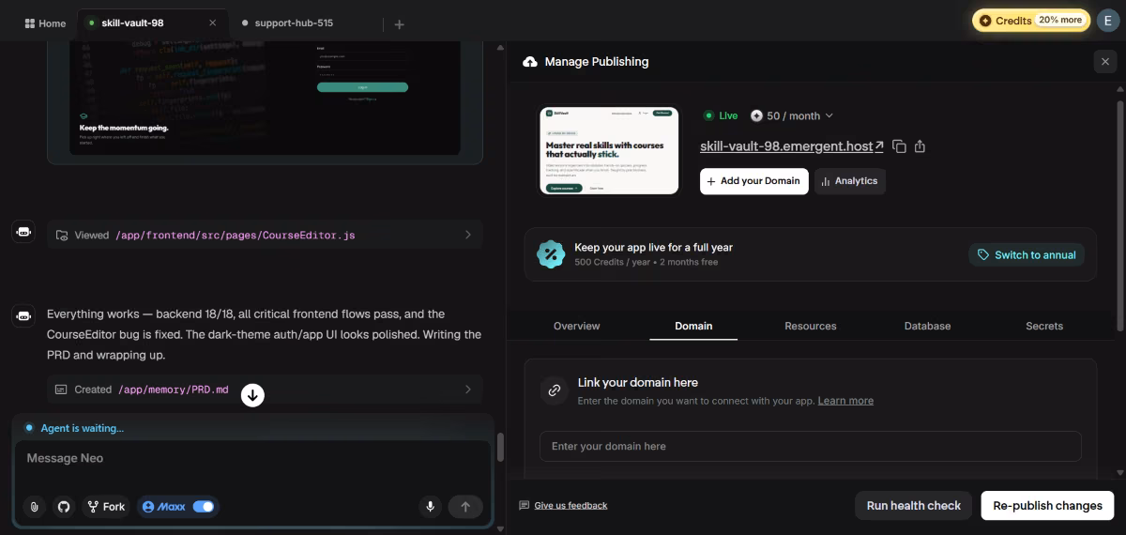The width and height of the screenshot is (1126, 535).
Task: Switch to the Overview tab
Action: tap(576, 326)
